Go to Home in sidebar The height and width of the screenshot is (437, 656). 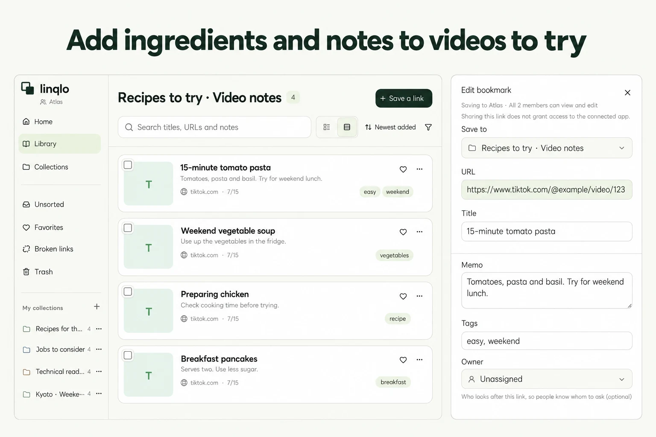click(60, 122)
